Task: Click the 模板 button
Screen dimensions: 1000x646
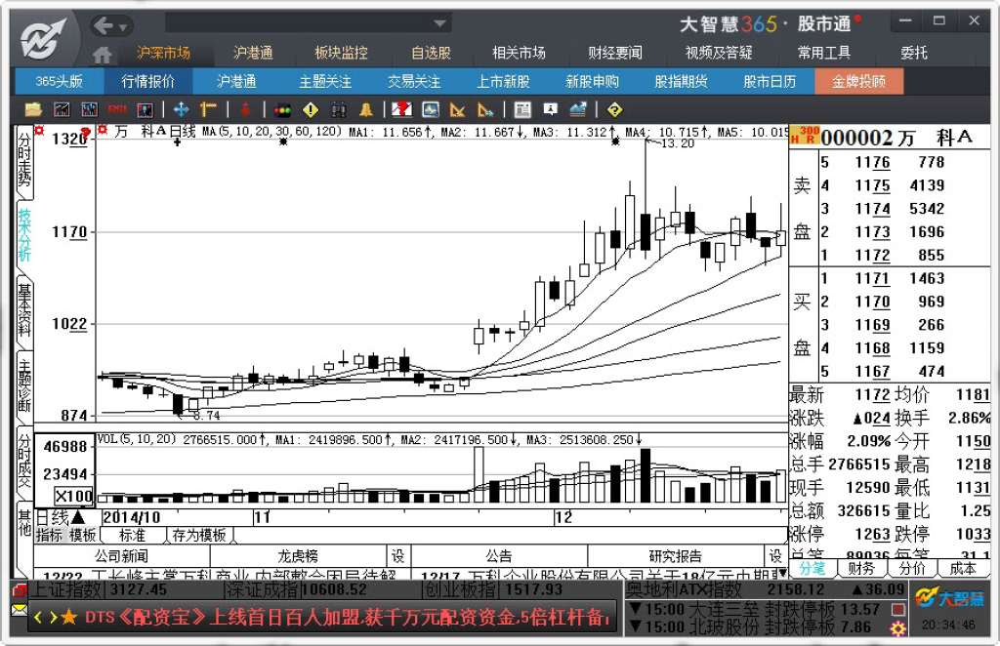Action: tap(82, 535)
